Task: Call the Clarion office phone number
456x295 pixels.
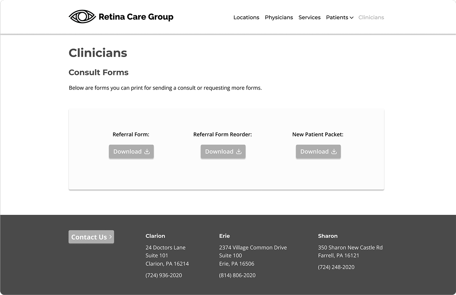Action: 164,275
